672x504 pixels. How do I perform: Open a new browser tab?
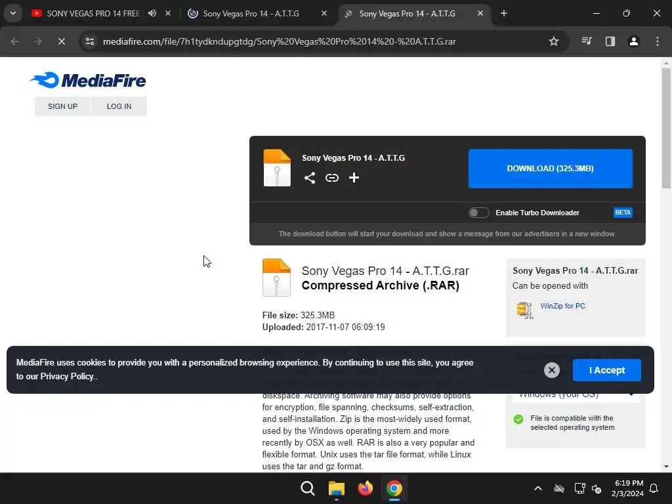pos(504,13)
